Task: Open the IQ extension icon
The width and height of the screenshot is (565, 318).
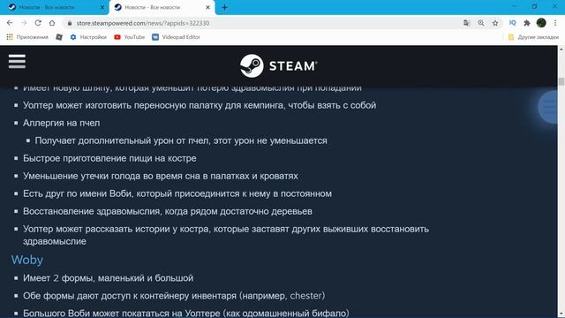Action: click(x=512, y=23)
